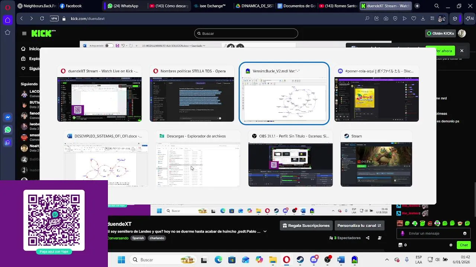Screen dimensions: 476x267
Task: Open Windows Start menu
Action: coord(122,260)
